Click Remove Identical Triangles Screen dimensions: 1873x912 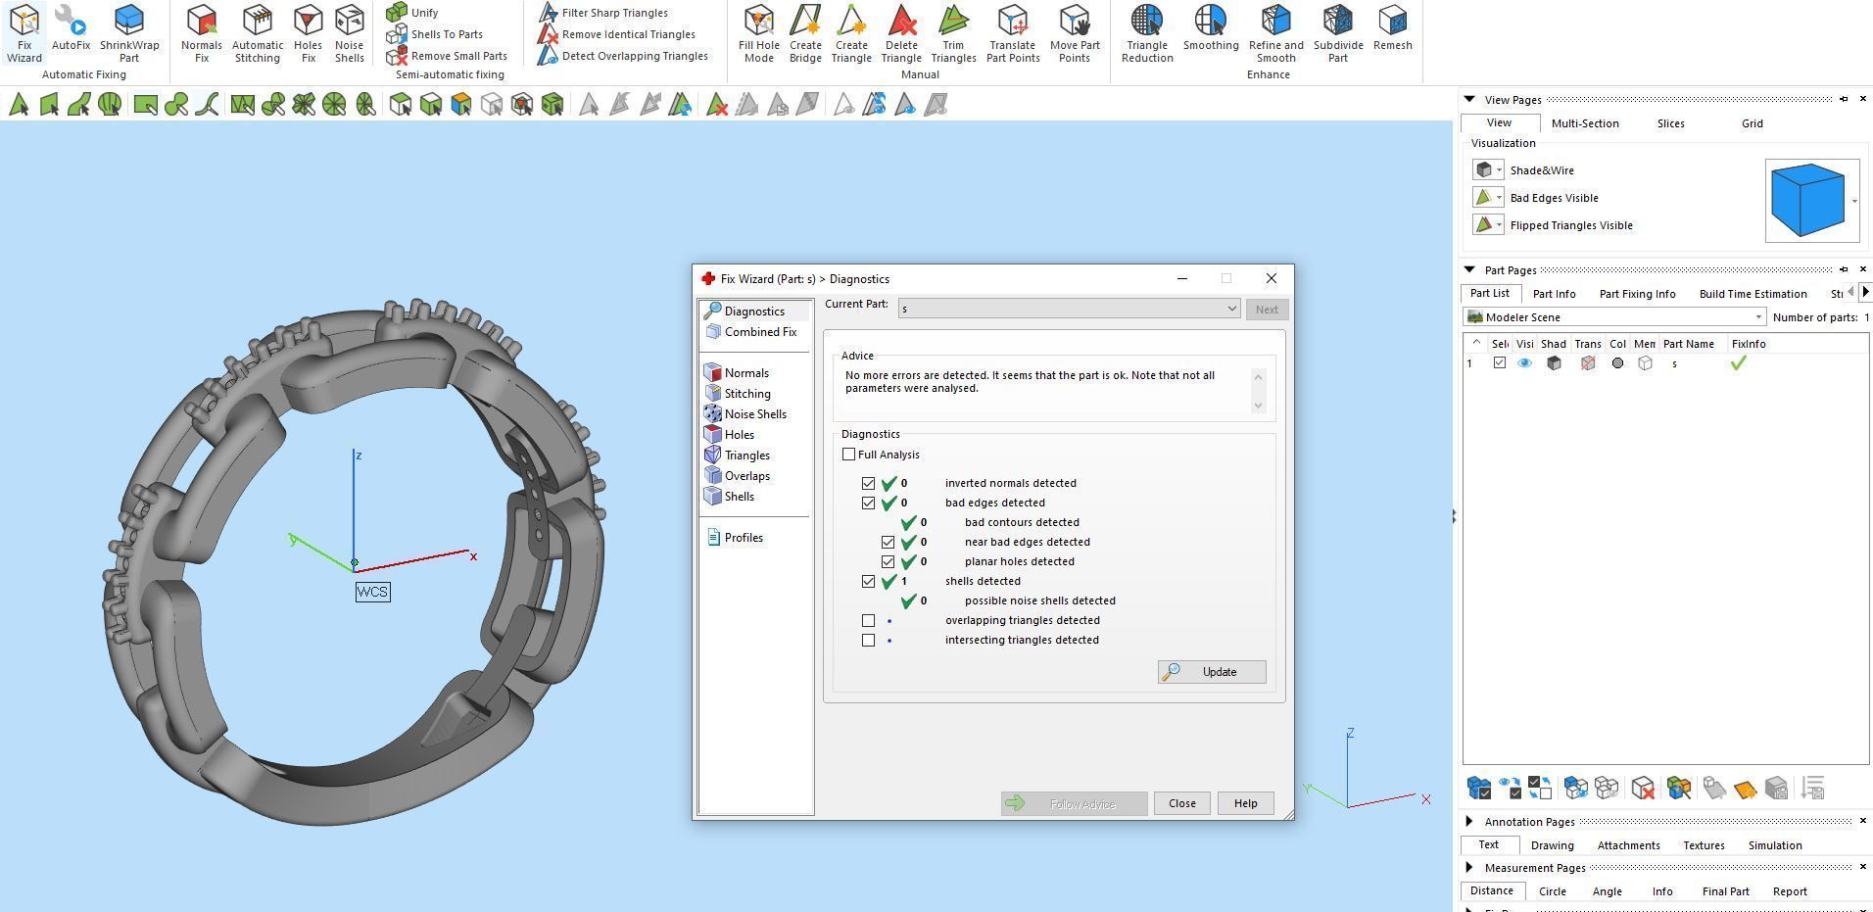point(616,34)
